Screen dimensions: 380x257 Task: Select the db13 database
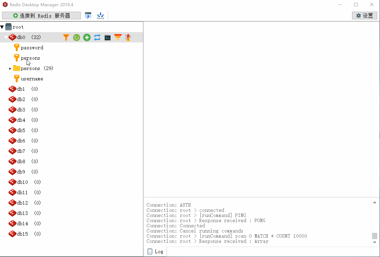click(x=22, y=213)
